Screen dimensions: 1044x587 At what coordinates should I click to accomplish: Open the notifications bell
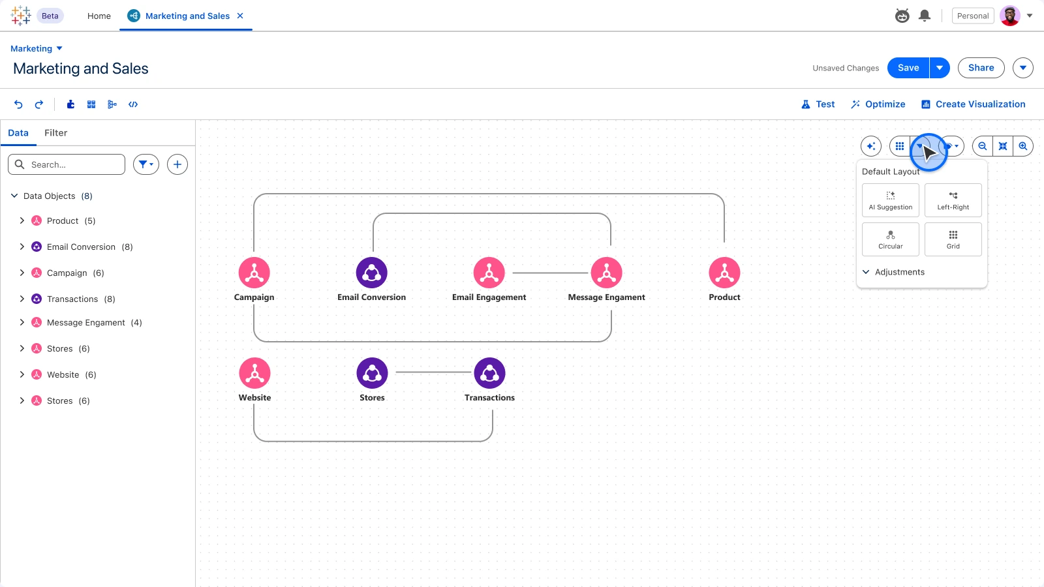point(925,16)
